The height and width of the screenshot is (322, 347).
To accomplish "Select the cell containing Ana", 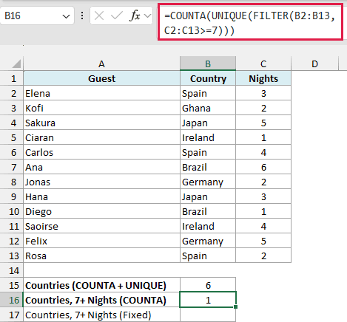I will pyautogui.click(x=101, y=167).
